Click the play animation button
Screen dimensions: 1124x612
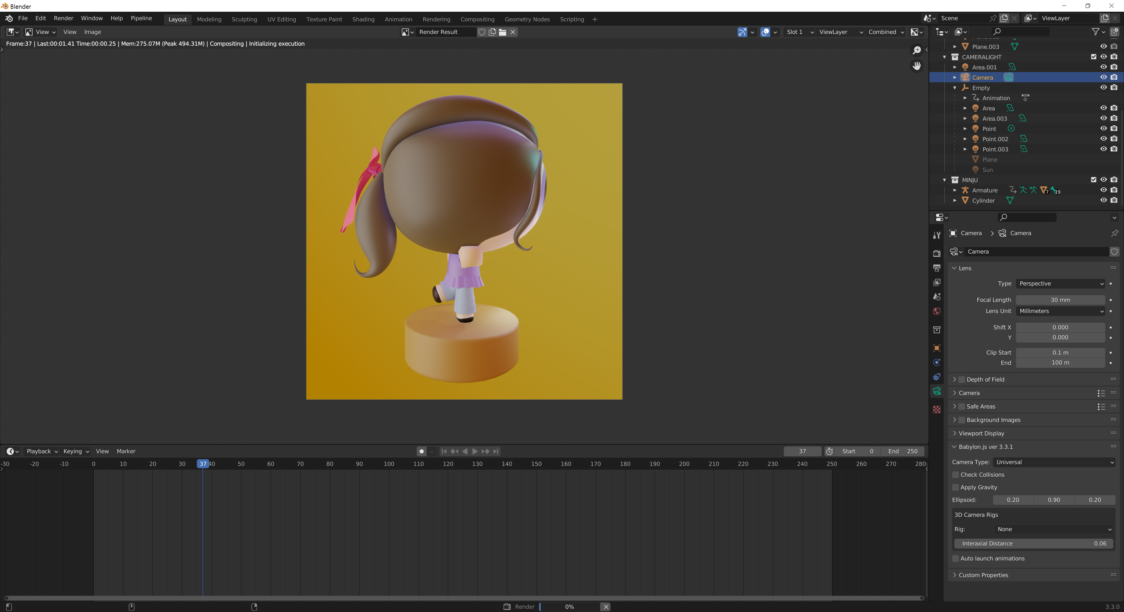[x=475, y=451]
